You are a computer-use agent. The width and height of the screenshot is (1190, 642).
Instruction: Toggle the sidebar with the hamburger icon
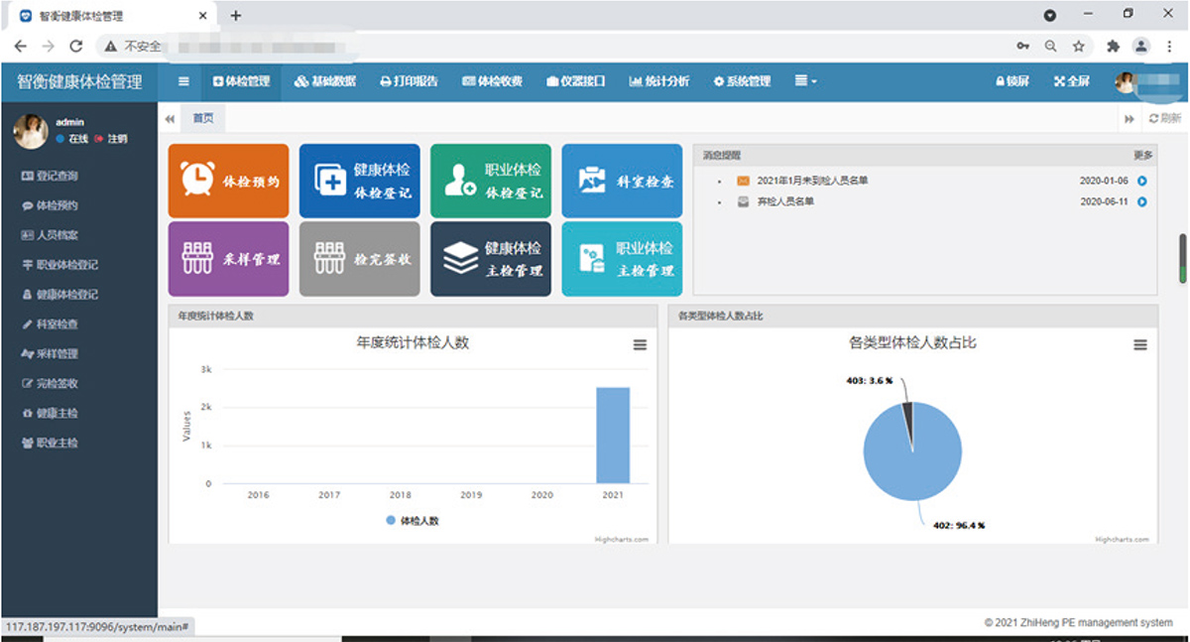click(183, 81)
